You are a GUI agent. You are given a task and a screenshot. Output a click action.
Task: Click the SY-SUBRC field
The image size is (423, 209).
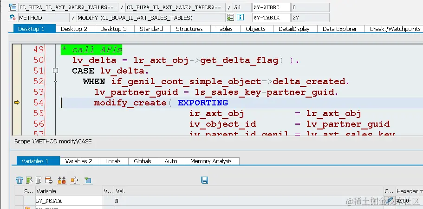click(x=271, y=7)
